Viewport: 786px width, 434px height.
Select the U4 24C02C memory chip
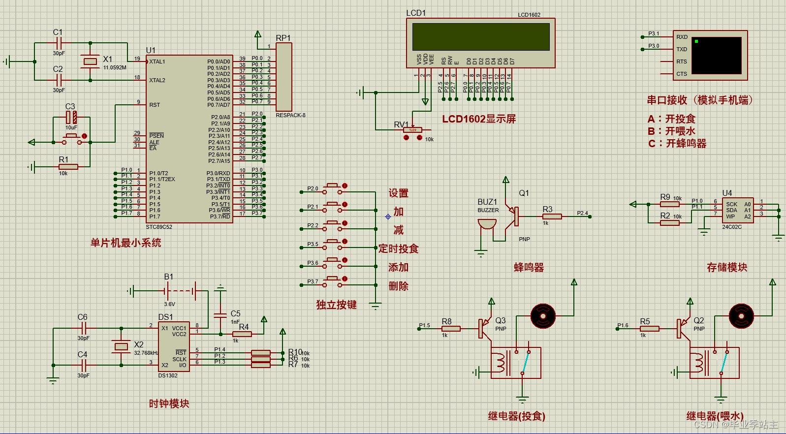[738, 210]
